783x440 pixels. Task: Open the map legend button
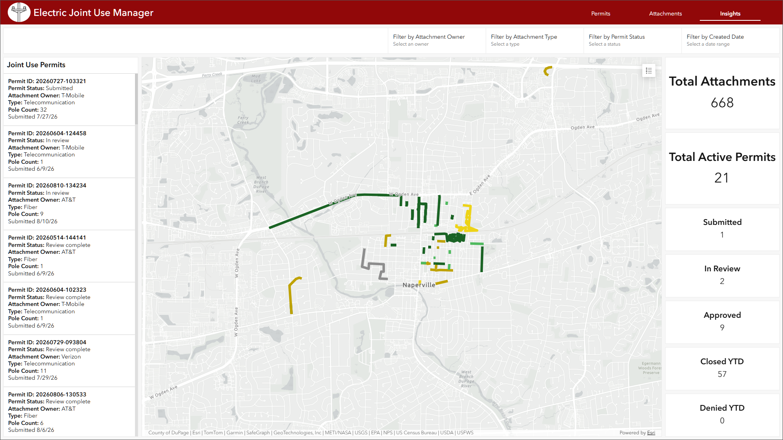649,71
